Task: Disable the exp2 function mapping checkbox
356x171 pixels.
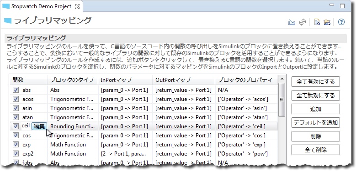Action: point(16,154)
